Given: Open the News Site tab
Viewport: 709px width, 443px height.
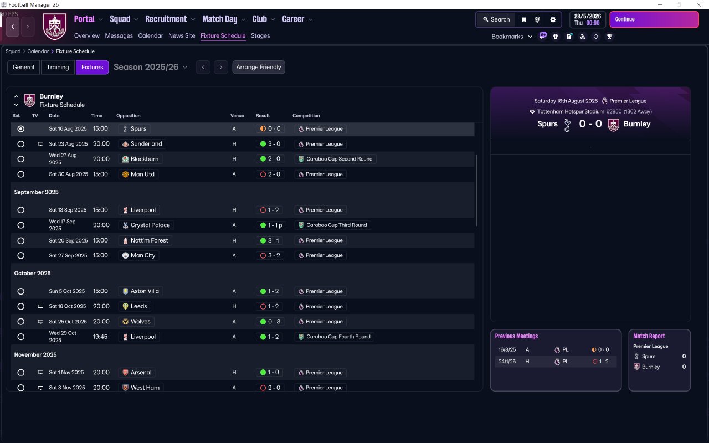Looking at the screenshot, I should (182, 35).
